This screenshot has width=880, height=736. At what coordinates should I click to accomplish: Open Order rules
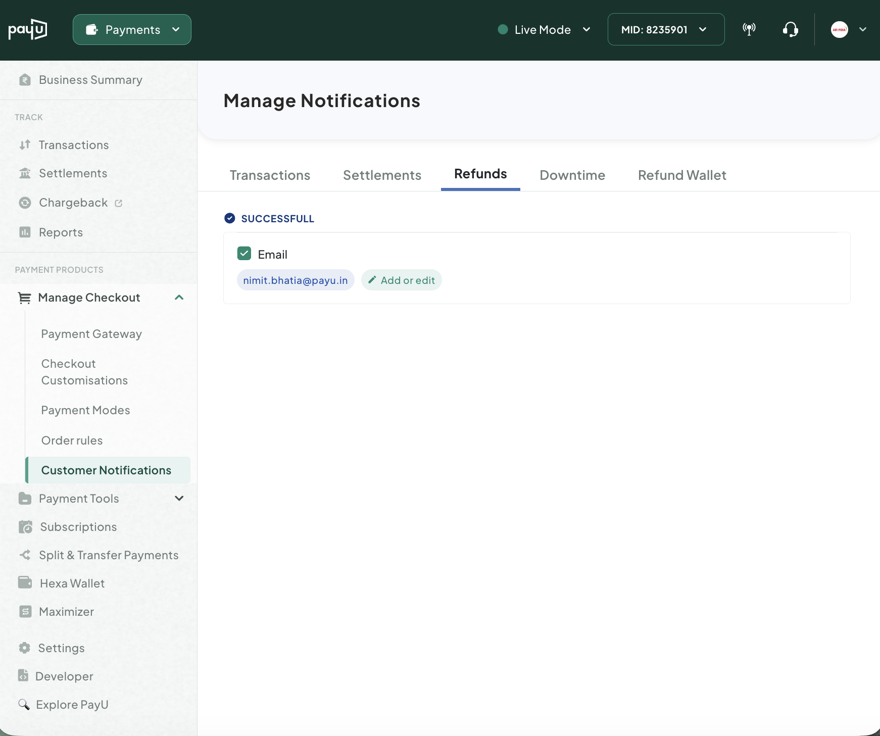coord(72,440)
